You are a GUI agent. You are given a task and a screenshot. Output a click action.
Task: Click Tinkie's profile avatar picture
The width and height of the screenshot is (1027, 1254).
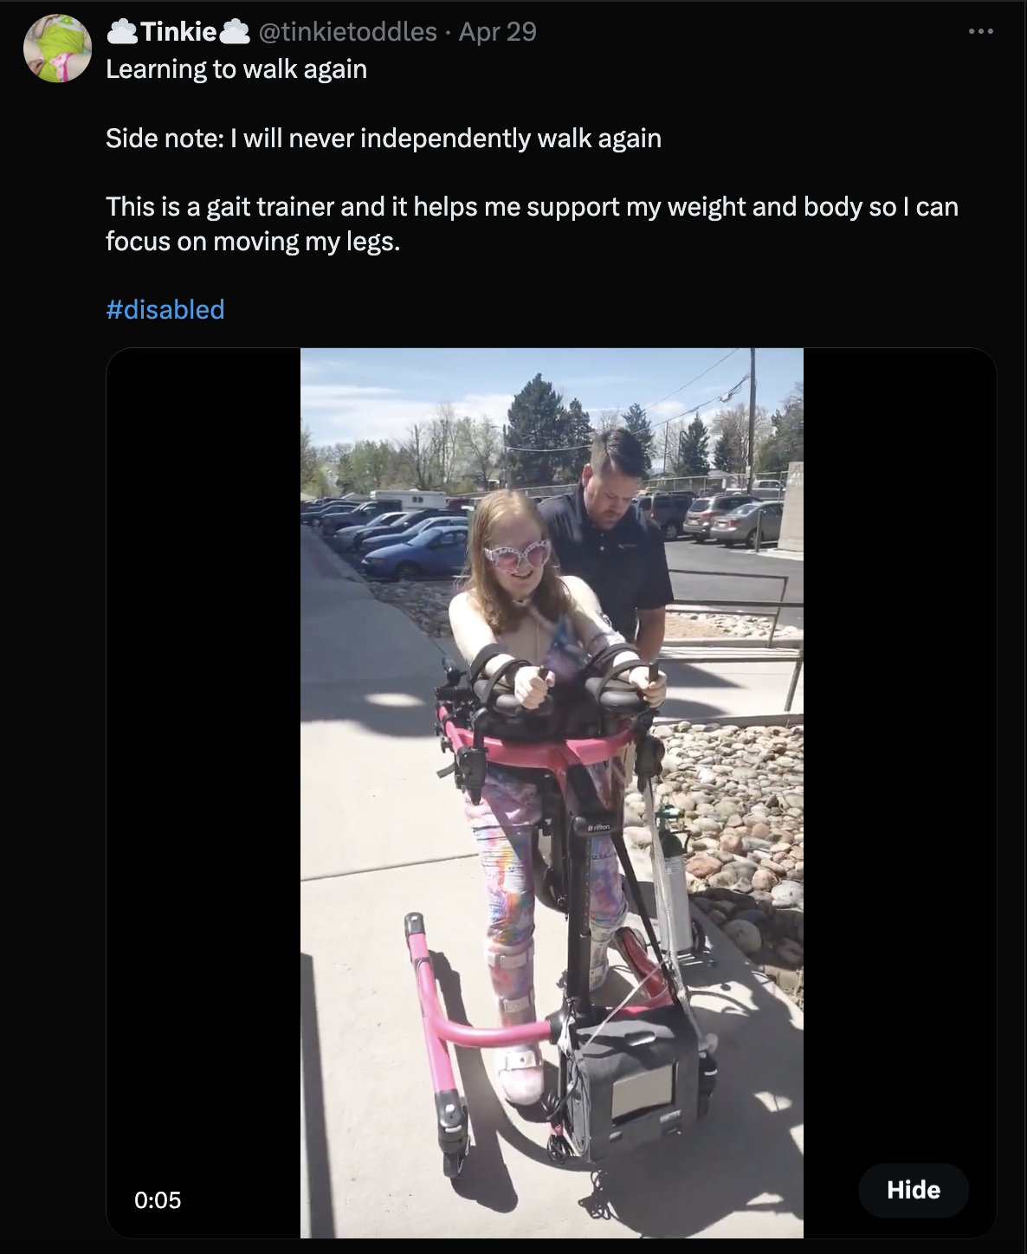pyautogui.click(x=57, y=48)
